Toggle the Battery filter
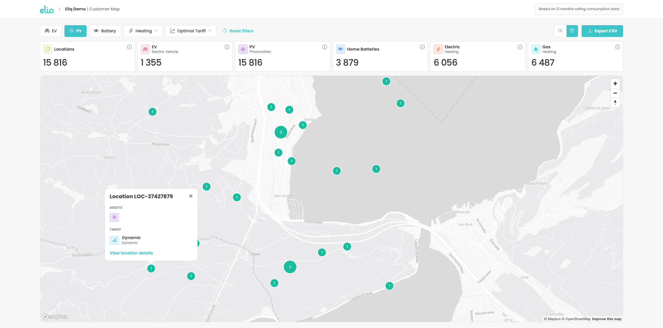This screenshot has width=663, height=328. click(x=105, y=31)
